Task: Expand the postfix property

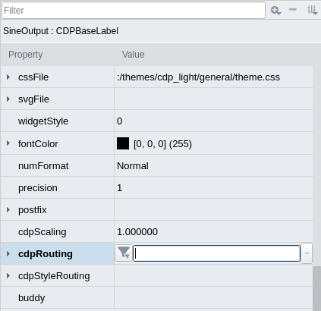Action: point(8,209)
